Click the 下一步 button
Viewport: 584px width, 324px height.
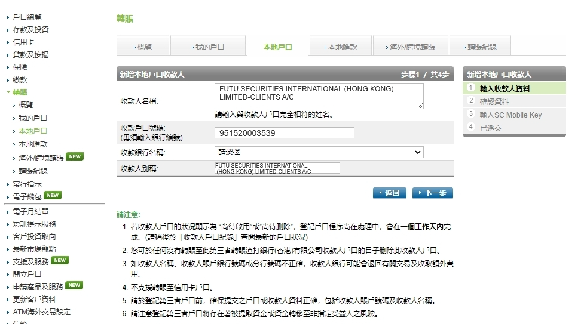(433, 193)
